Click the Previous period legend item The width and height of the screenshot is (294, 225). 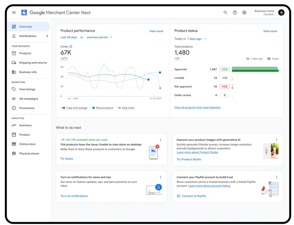[x=102, y=108]
